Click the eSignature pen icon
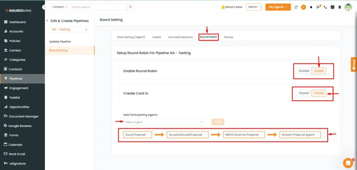357x170 pixels. pyautogui.click(x=6, y=163)
